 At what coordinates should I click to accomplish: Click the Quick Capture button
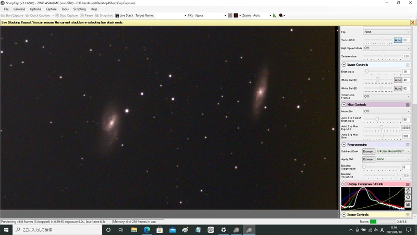[x=38, y=16]
